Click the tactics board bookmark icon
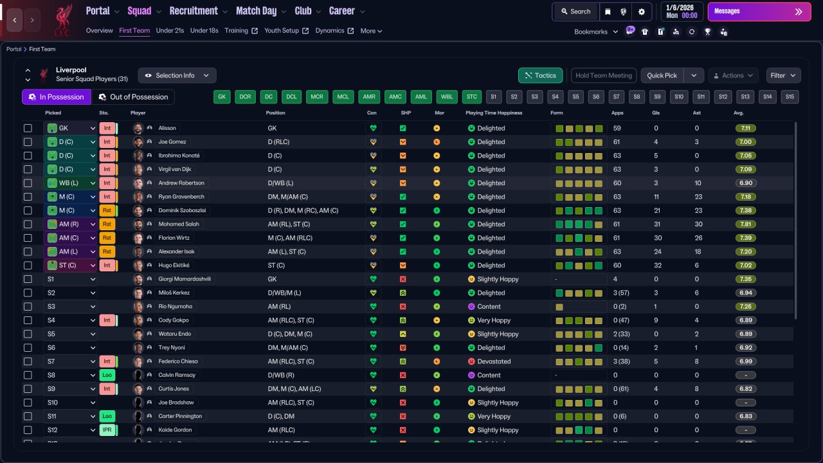This screenshot has height=463, width=823. click(x=660, y=32)
